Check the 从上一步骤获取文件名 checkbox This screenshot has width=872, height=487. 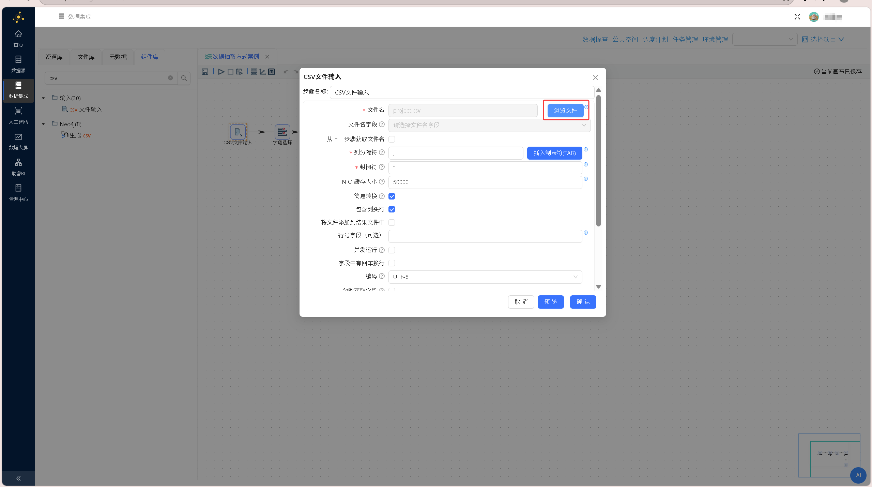click(x=392, y=139)
